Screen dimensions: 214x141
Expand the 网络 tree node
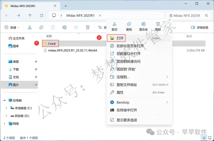tap(4, 124)
